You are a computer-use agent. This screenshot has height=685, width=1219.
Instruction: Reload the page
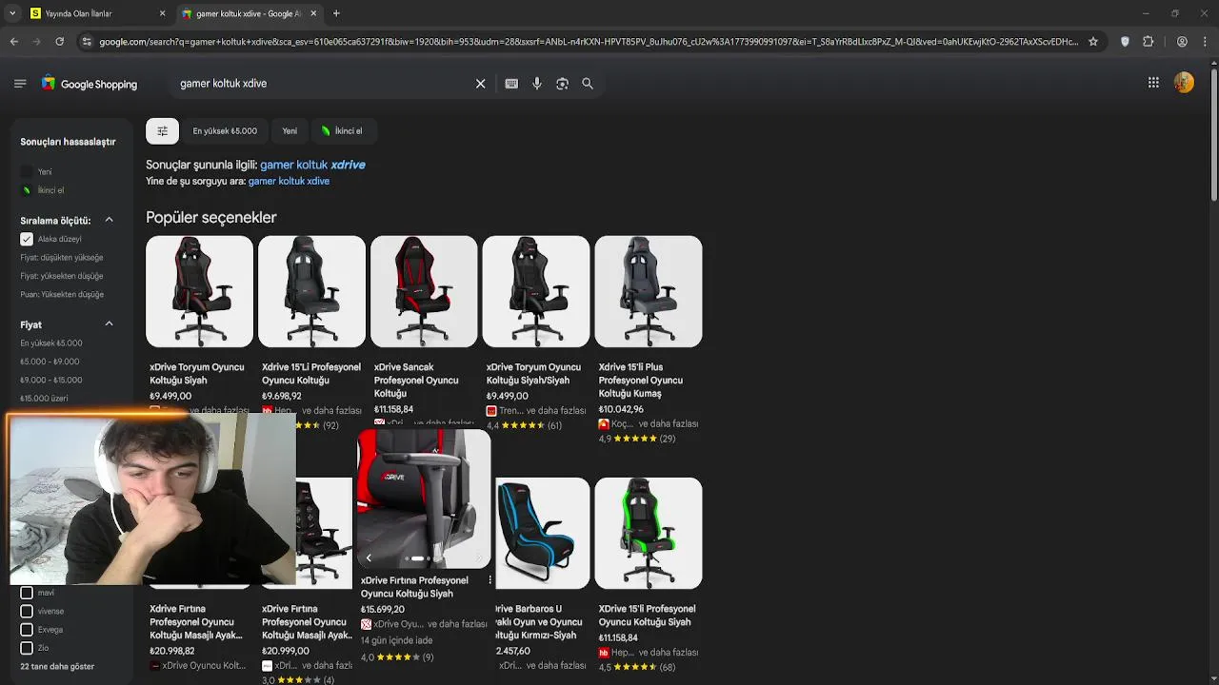(59, 42)
